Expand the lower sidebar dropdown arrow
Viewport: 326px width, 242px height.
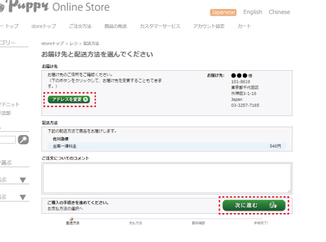pyautogui.click(x=23, y=197)
